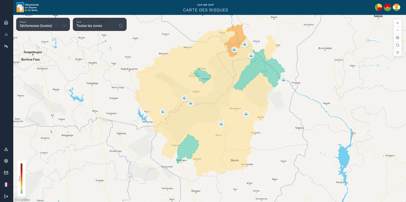This screenshot has height=202, width=406.
Task: Click the Fada N'gourma map label
Action: pos(130,69)
